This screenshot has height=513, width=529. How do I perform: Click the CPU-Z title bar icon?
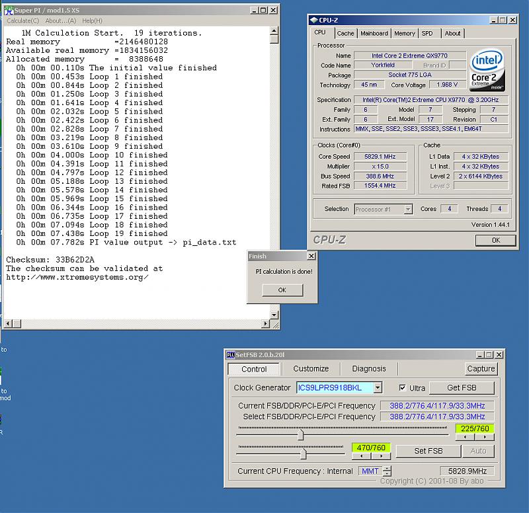[313, 20]
